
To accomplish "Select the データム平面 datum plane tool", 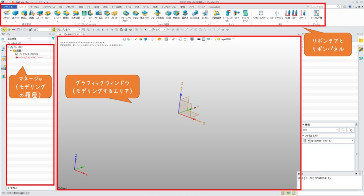I will click(316, 14).
